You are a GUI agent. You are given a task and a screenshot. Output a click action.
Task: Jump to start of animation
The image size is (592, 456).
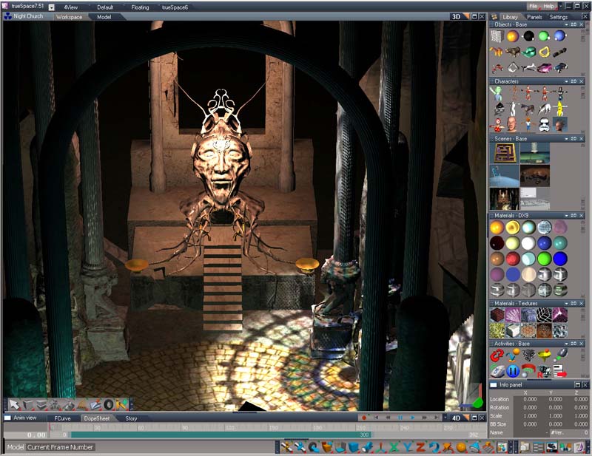pos(376,418)
